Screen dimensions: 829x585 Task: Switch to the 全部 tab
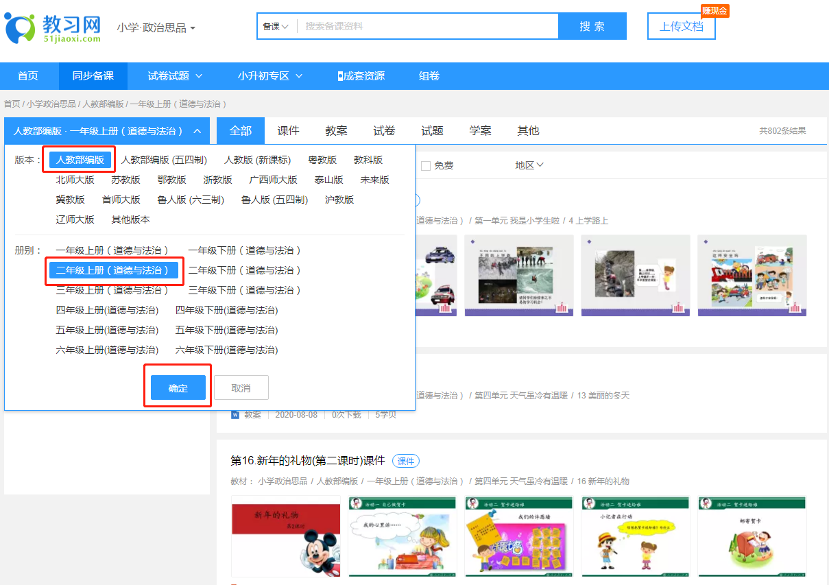241,130
